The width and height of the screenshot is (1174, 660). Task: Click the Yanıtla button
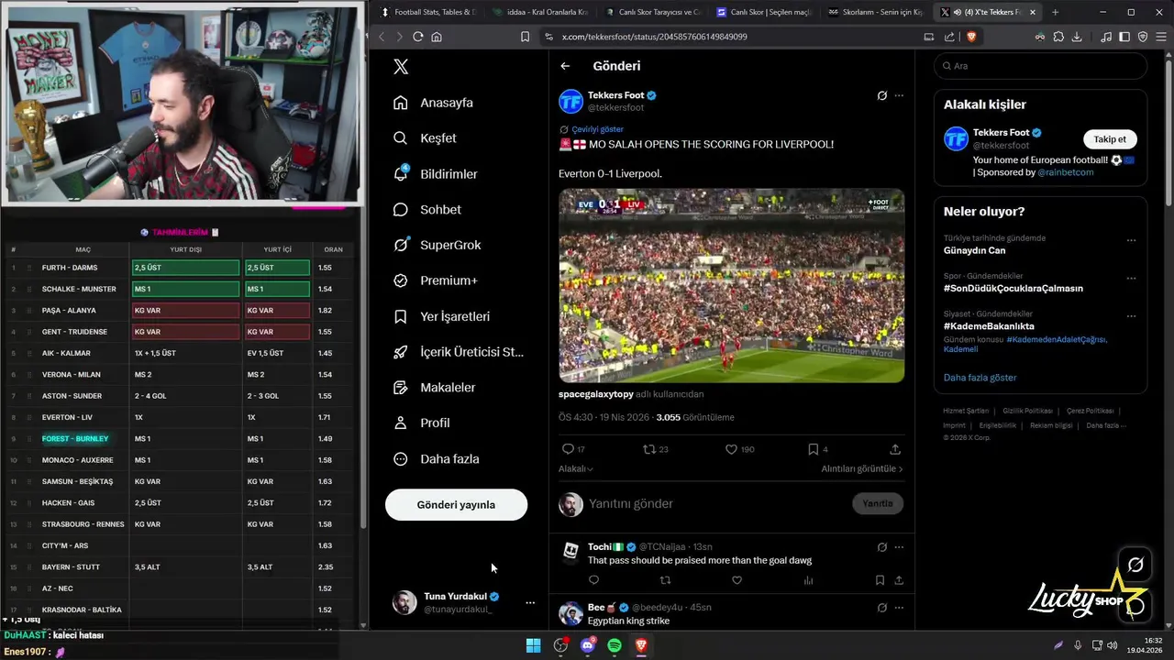(x=878, y=503)
